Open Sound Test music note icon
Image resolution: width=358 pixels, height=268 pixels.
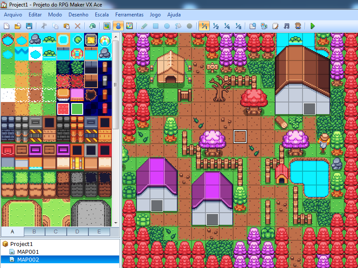[286, 26]
